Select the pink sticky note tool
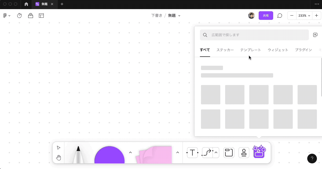This screenshot has height=169, width=322. (x=154, y=155)
